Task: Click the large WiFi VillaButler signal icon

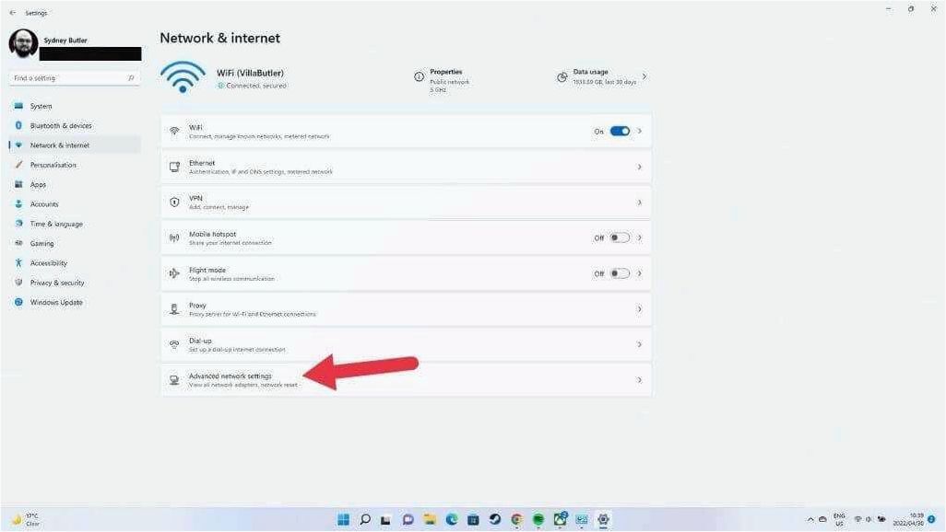Action: tap(183, 77)
